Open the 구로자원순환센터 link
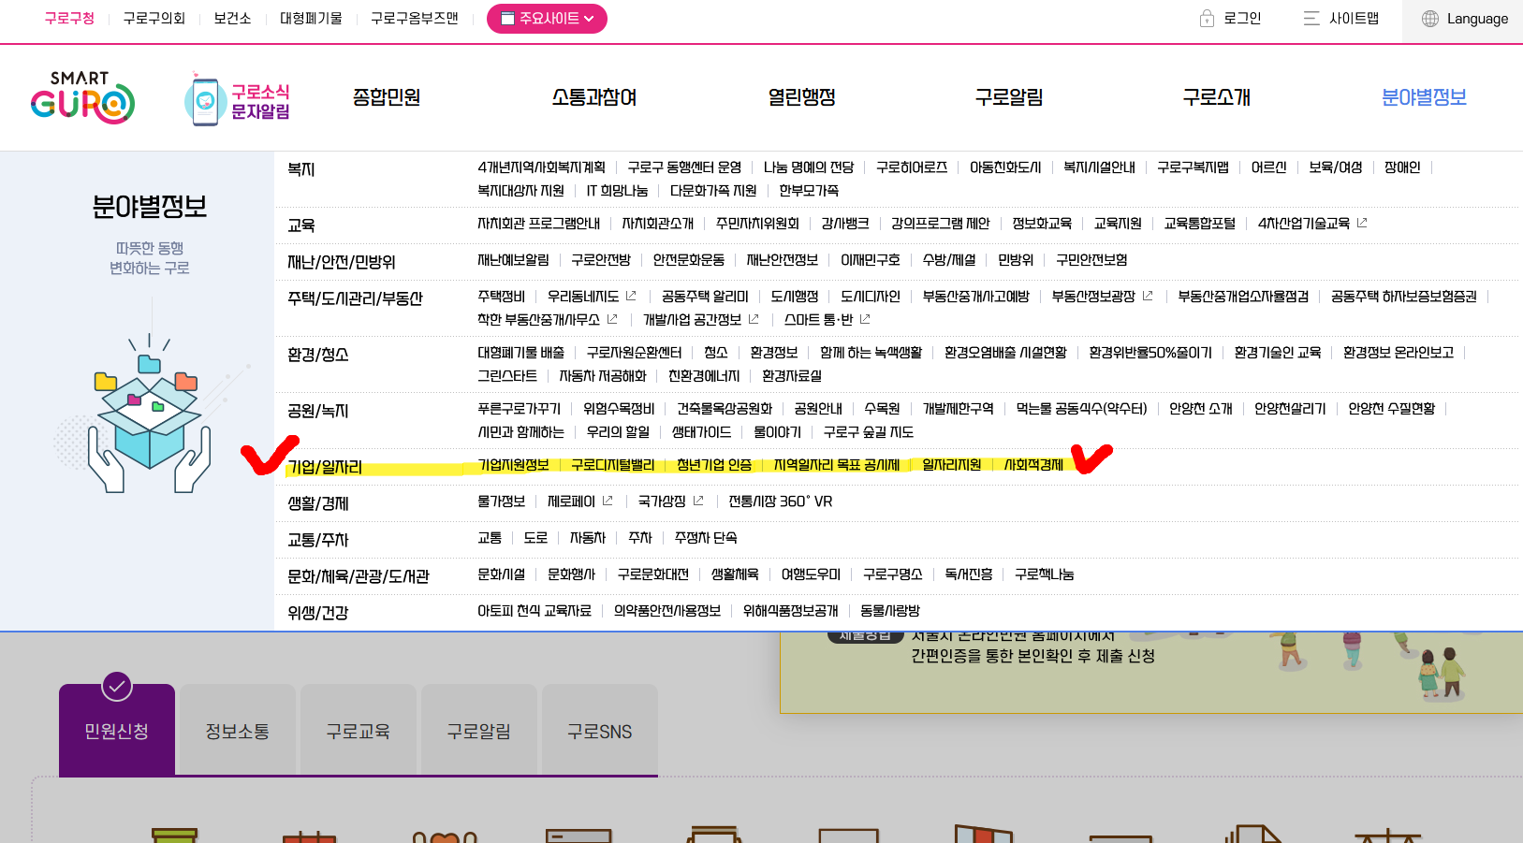The image size is (1523, 843). tap(634, 353)
